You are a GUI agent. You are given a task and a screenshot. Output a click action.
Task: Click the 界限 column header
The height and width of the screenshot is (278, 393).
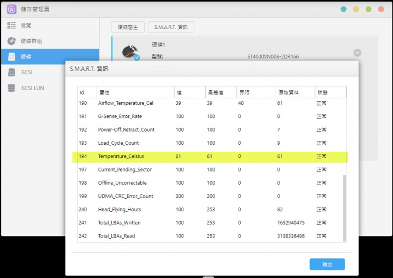[256, 92]
